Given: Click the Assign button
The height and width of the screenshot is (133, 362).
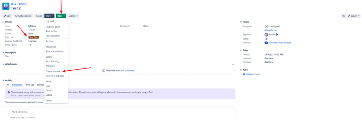Looking at the screenshot, I should point(39,16).
